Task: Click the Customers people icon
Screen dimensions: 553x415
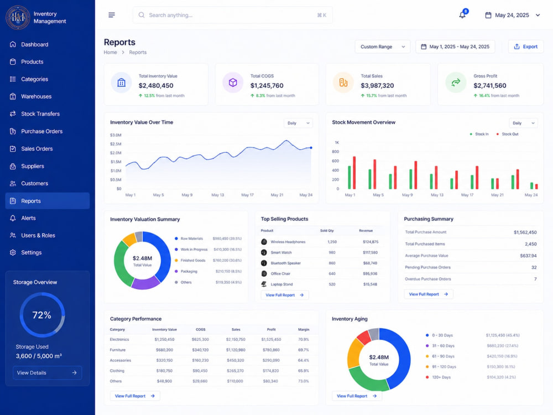Action: click(13, 184)
